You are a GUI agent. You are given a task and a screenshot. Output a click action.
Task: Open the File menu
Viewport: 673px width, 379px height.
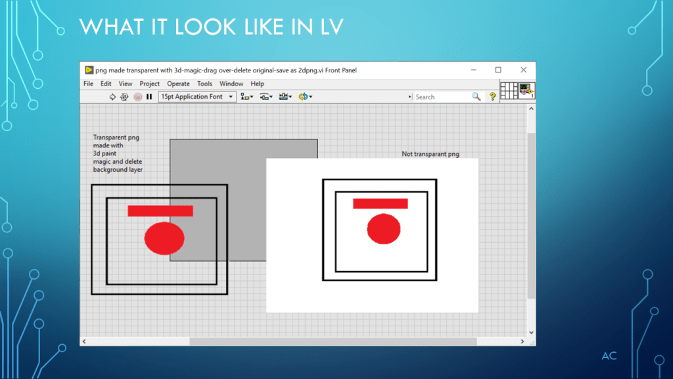coord(88,84)
